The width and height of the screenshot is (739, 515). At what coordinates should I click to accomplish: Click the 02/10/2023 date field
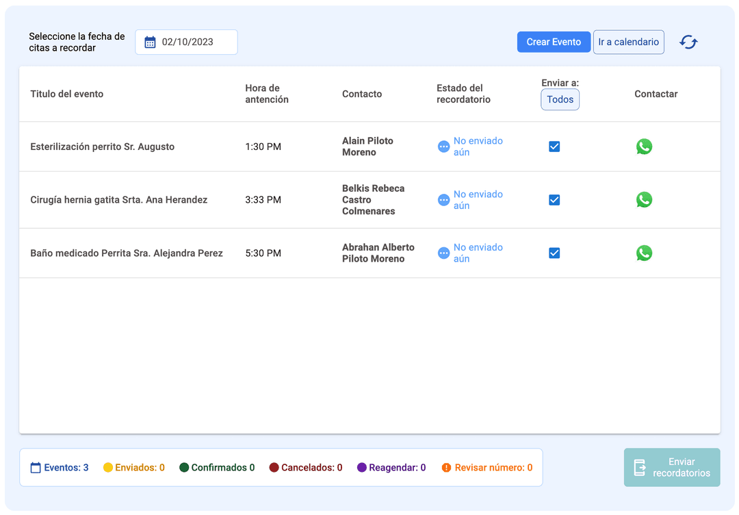click(187, 42)
